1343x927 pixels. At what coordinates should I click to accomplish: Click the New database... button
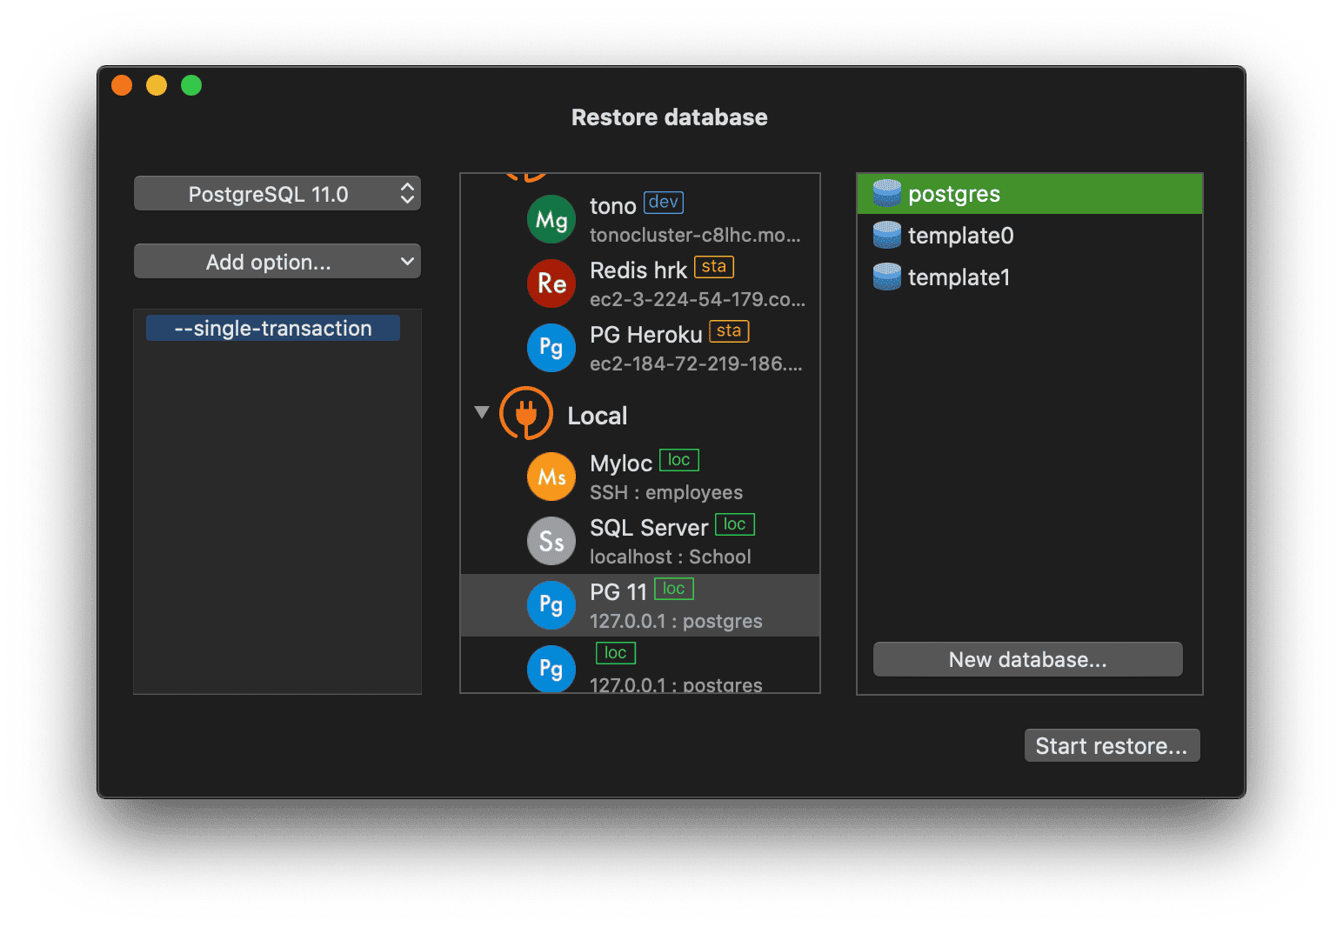coord(1028,660)
